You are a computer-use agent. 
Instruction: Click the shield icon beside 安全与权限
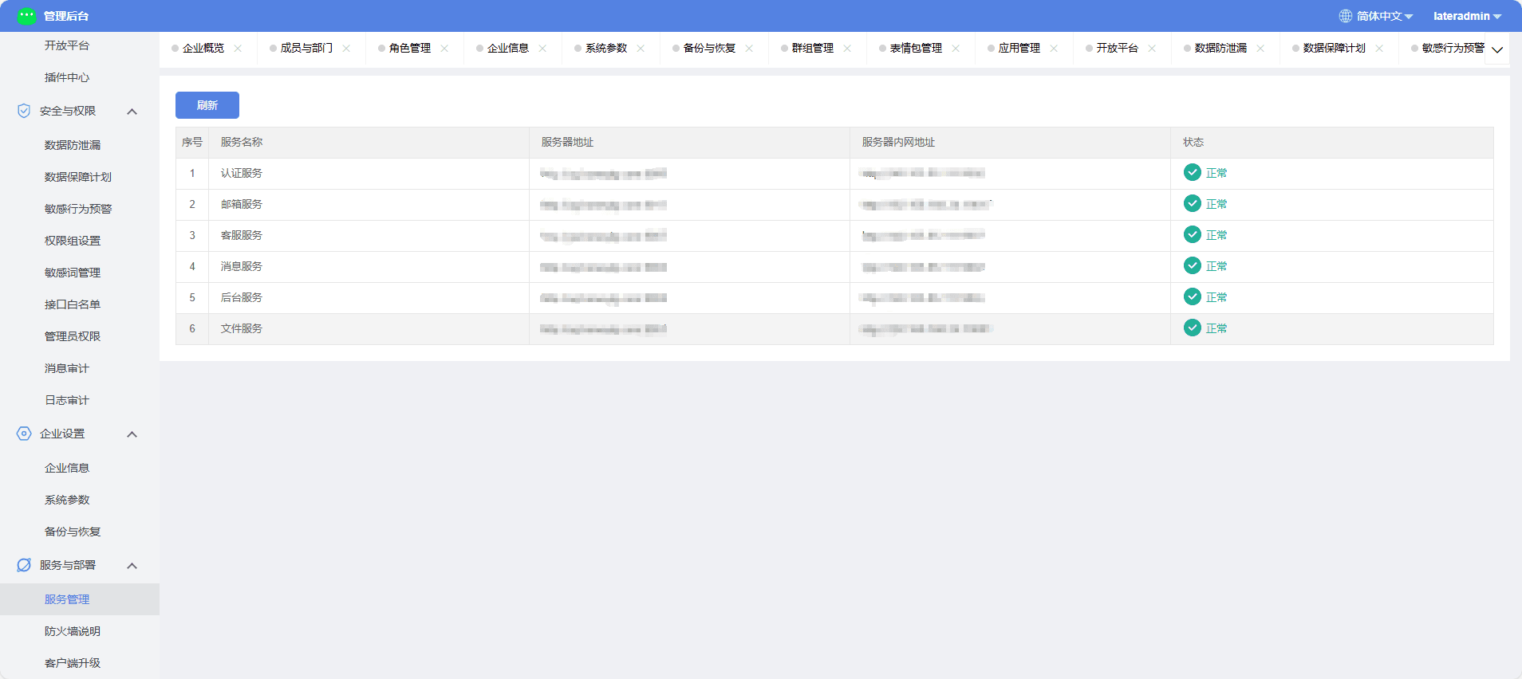click(x=24, y=111)
